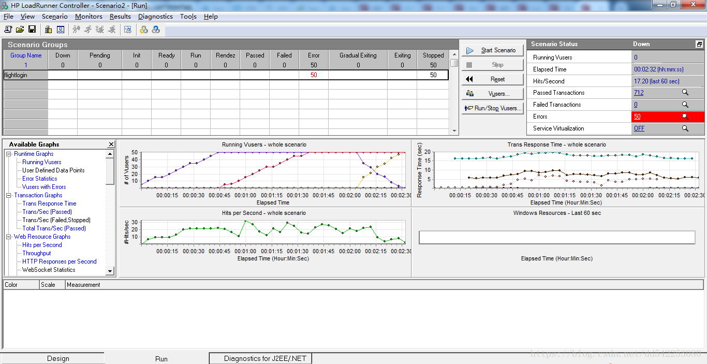Click Run/Stop Vusers... button
This screenshot has height=364, width=707.
[493, 108]
